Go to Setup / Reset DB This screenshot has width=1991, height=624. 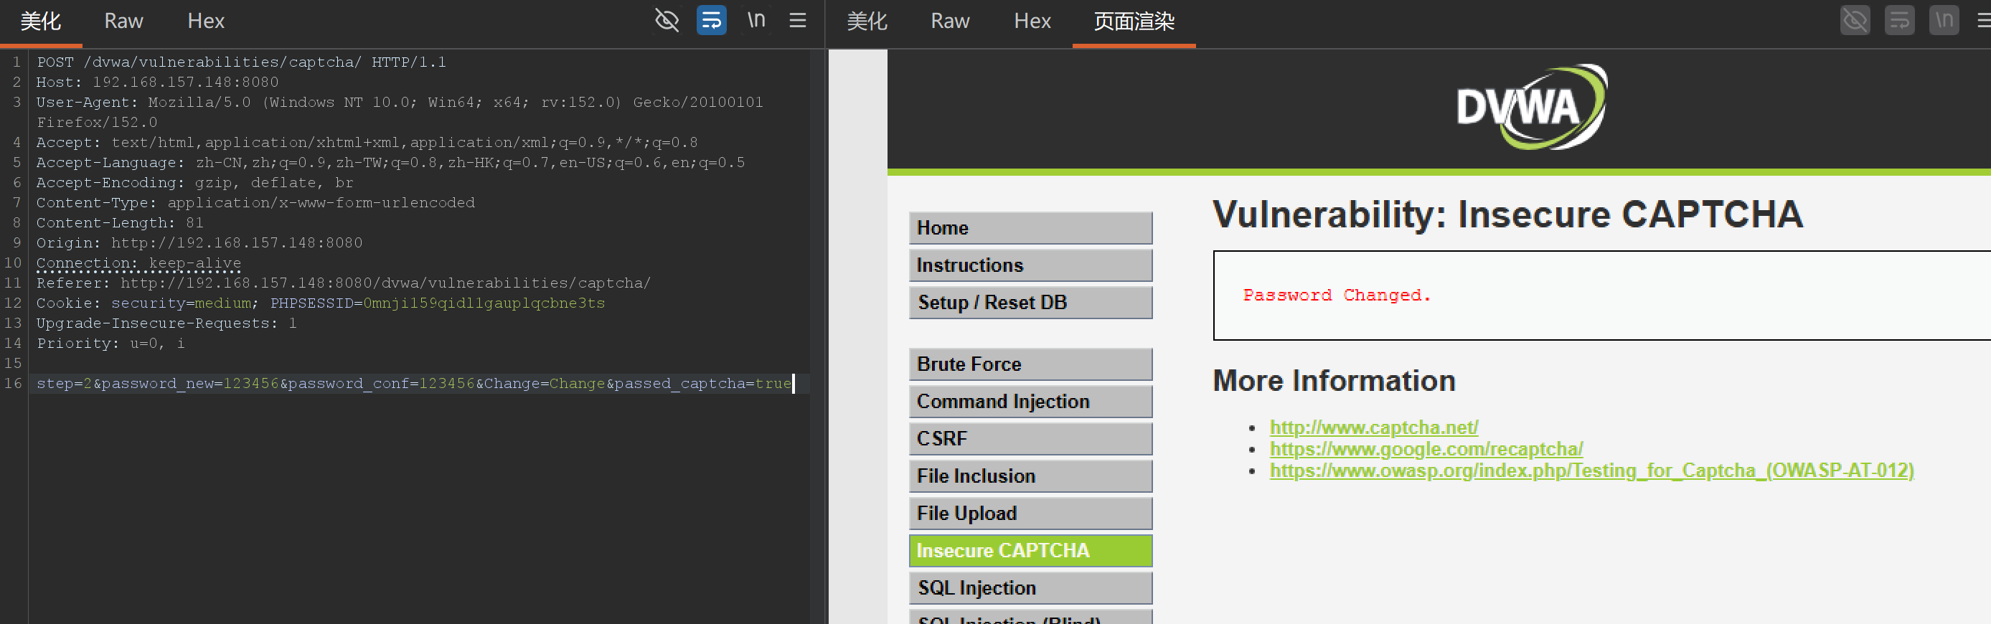point(1030,302)
